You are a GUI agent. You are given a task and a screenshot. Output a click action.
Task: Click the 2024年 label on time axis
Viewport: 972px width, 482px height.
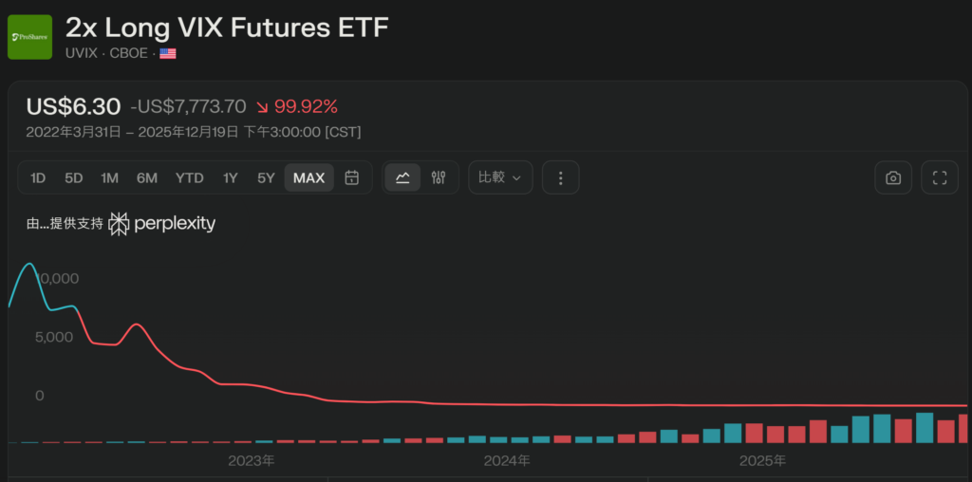click(507, 462)
